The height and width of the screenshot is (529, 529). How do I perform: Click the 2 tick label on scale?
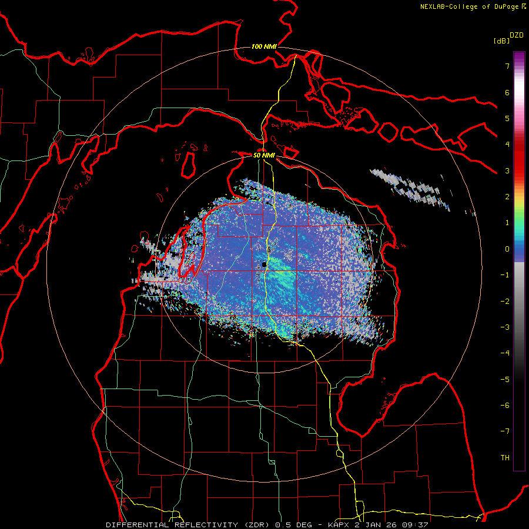coord(507,197)
